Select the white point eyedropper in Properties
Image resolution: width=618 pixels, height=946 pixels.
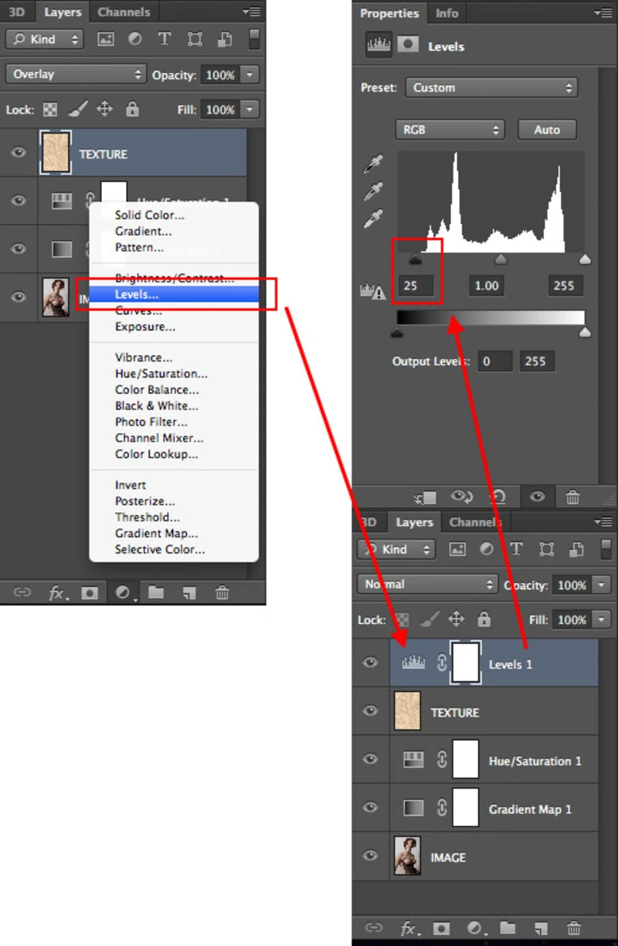point(374,219)
